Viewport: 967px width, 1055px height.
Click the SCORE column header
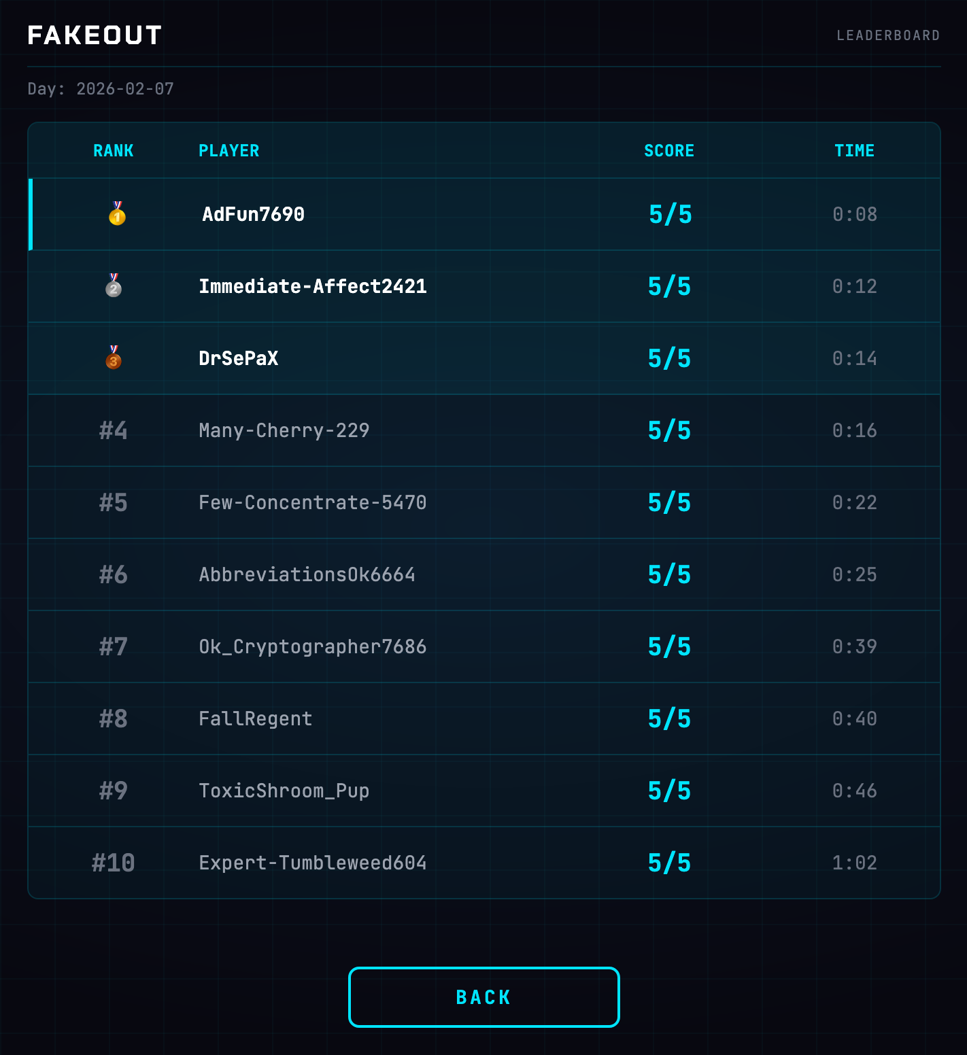pos(669,150)
